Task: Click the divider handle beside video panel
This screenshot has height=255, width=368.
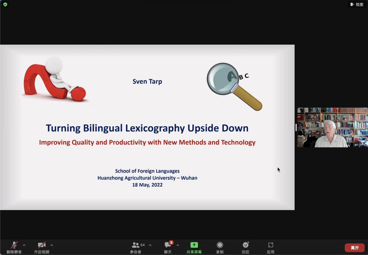Action: point(296,127)
